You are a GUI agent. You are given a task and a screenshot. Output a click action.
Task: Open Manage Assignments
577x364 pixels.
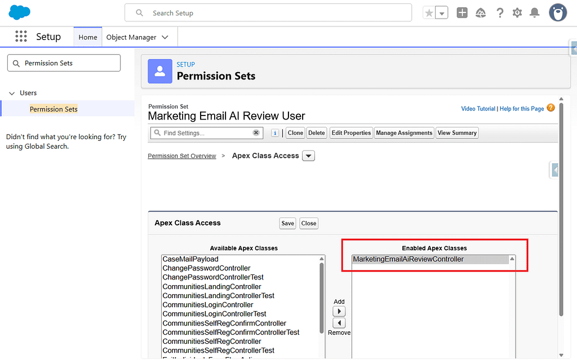(404, 133)
